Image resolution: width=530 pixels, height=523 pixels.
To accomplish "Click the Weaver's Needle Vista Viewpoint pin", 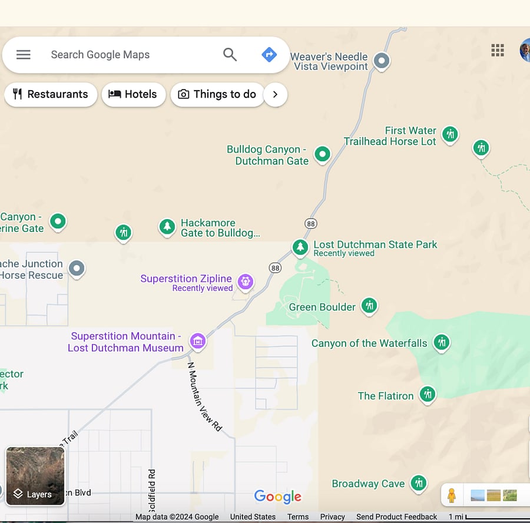I will coord(382,61).
